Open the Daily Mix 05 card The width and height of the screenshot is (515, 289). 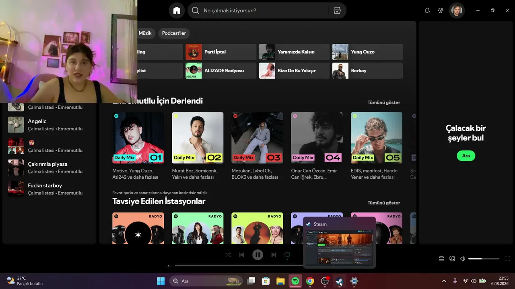pyautogui.click(x=377, y=147)
